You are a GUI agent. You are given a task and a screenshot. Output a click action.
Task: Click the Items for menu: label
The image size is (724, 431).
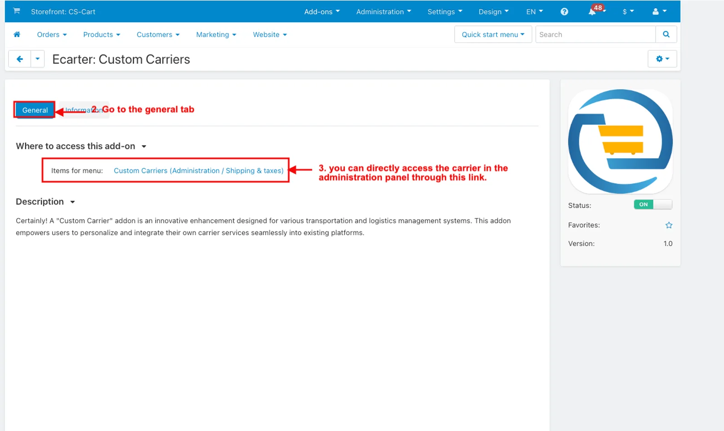click(x=77, y=171)
